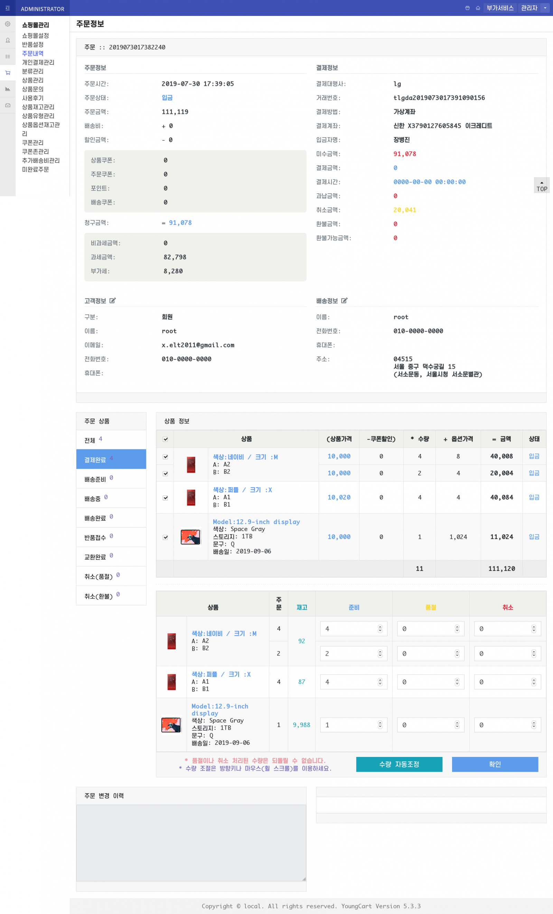Expand the 관리자 dropdown arrow

click(x=545, y=8)
